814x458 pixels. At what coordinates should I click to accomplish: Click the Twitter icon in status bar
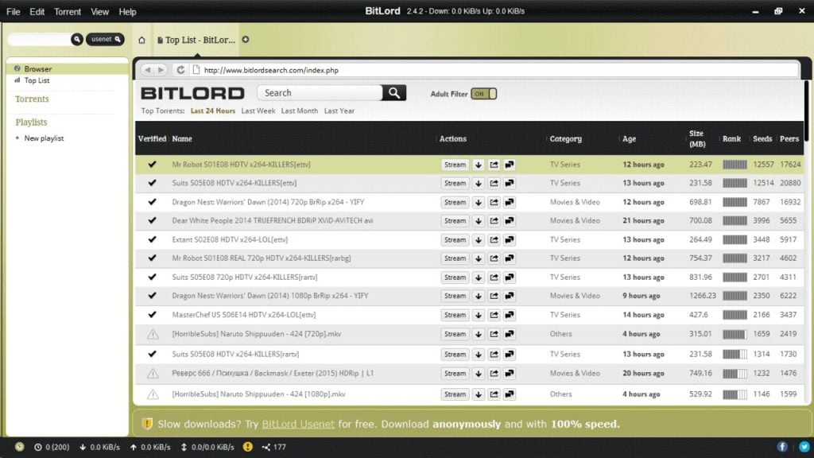804,447
